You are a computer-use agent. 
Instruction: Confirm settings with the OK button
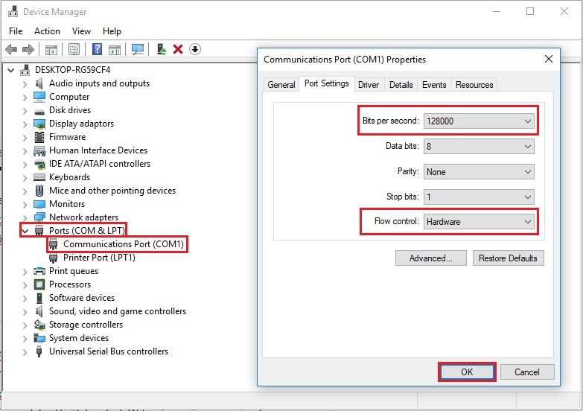pos(467,372)
